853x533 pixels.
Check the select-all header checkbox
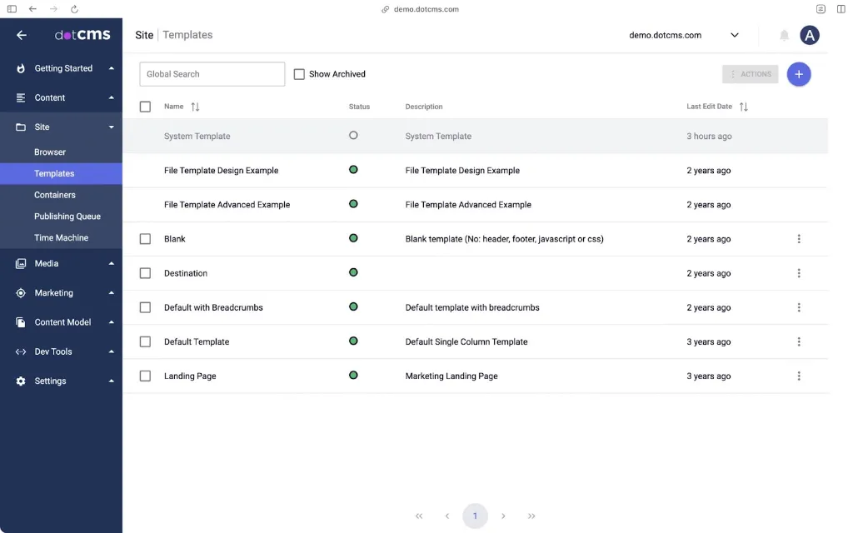click(145, 107)
